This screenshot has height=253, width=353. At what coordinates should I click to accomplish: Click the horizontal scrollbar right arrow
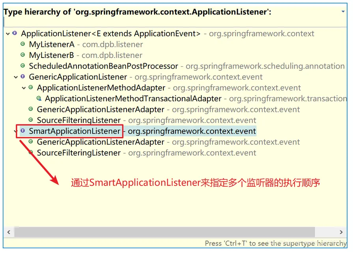tap(342, 232)
